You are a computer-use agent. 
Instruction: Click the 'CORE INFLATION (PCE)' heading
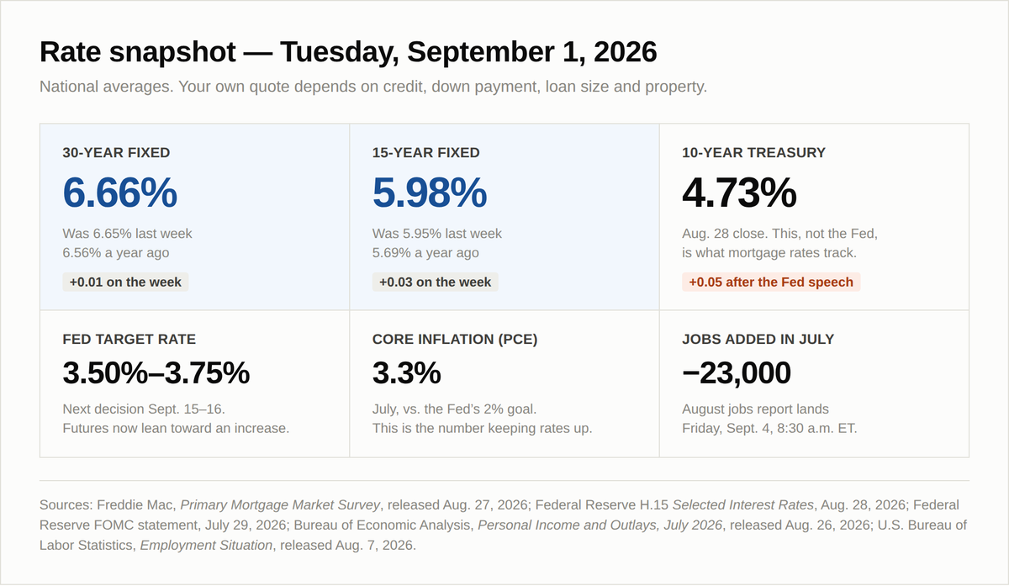(455, 340)
